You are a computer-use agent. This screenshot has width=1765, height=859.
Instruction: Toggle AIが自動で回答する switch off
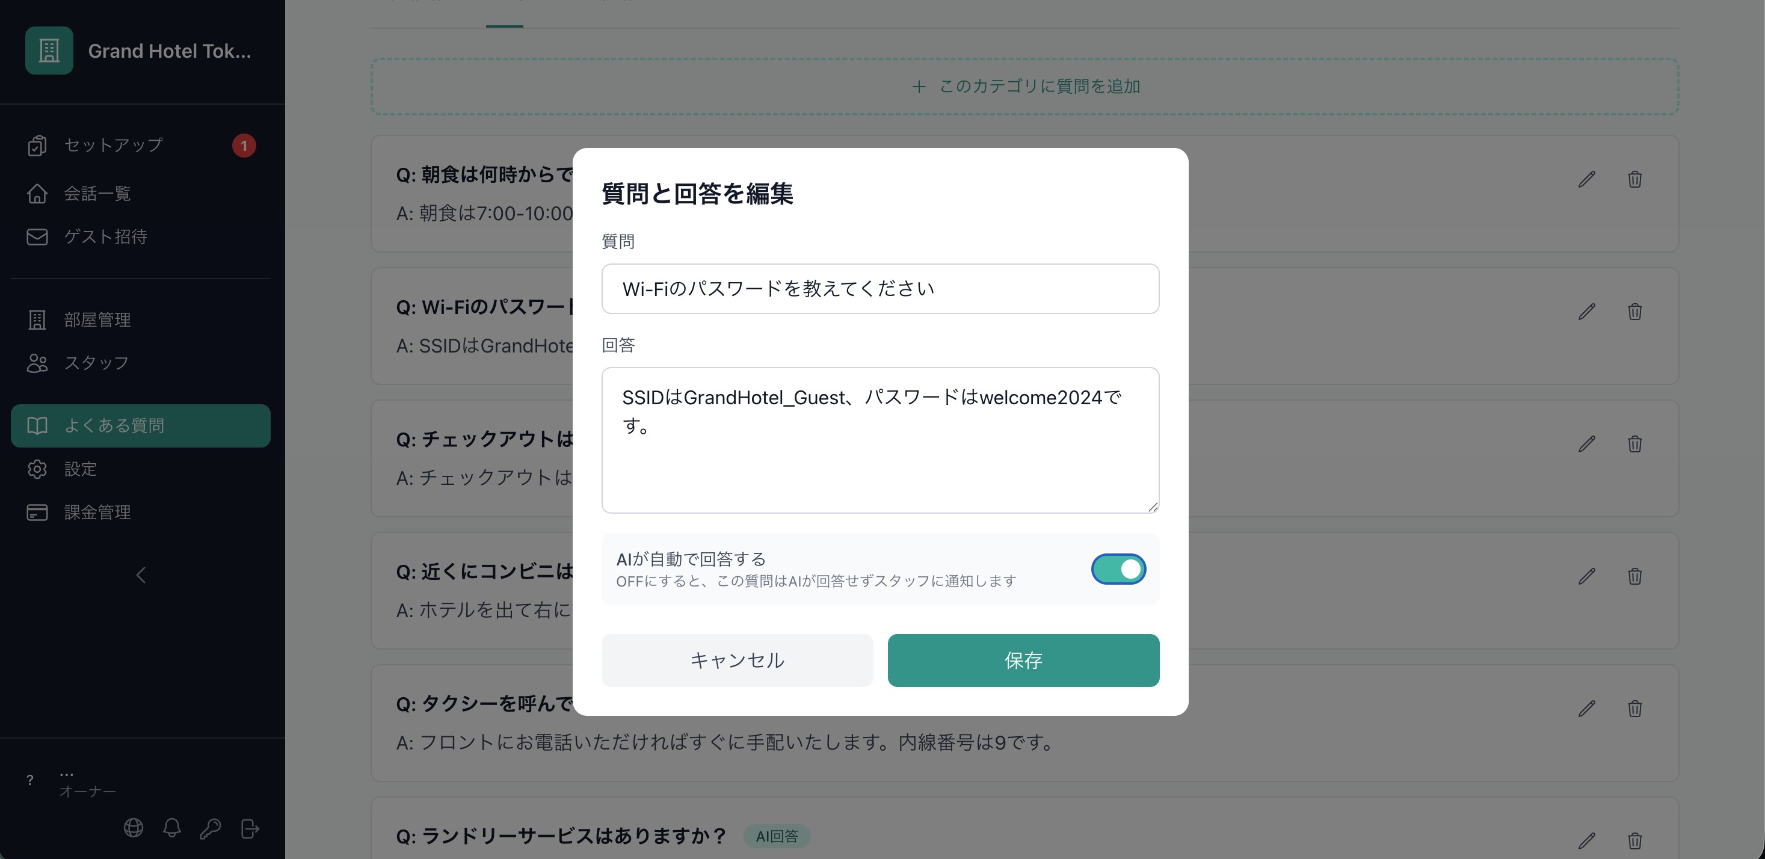1118,569
